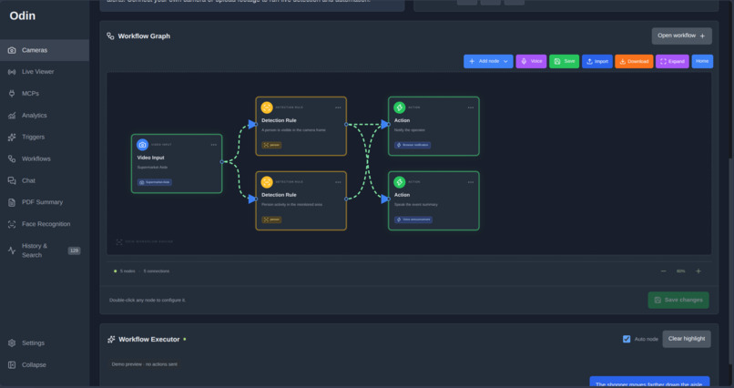734x388 pixels.
Task: Click the PDF Summary document icon
Action: click(x=12, y=202)
